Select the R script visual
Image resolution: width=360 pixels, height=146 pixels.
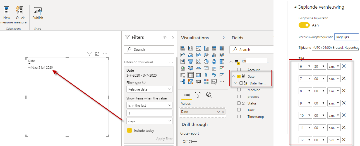[206, 75]
